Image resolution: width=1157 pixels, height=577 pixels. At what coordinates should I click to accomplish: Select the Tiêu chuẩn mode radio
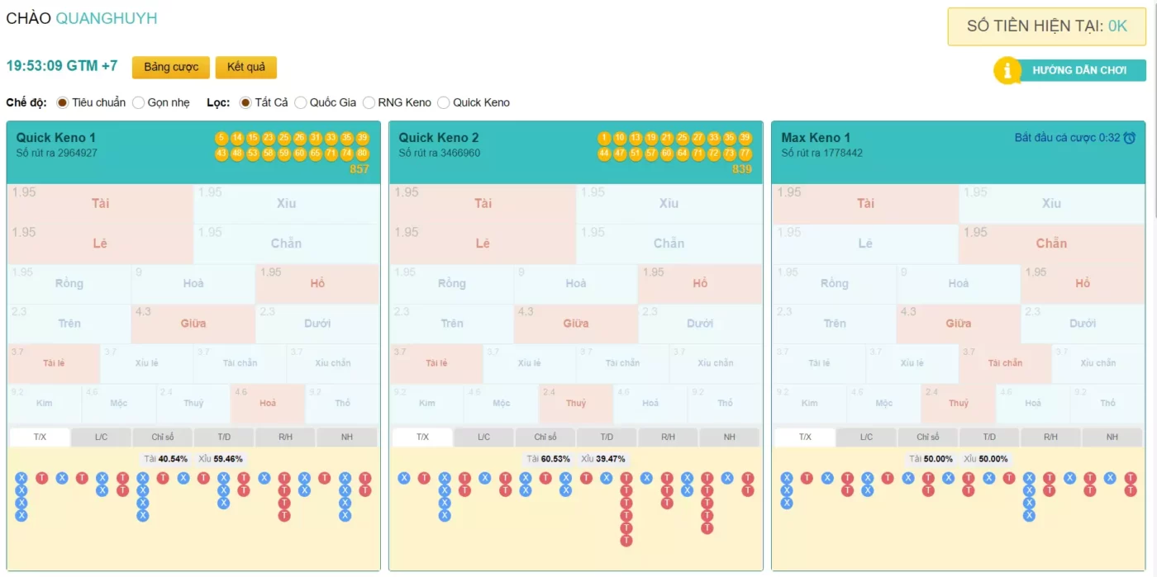pos(62,102)
